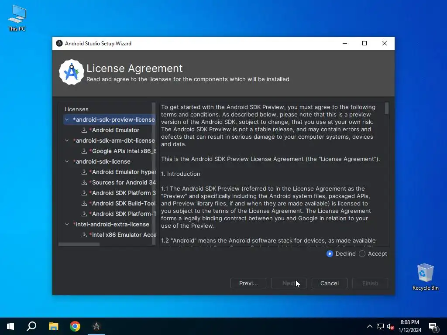Select the Android Emulator item in licenses
Viewport: 447px width, 335px height.
[114, 130]
